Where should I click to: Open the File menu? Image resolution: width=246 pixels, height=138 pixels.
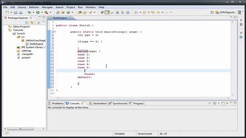pyautogui.click(x=5, y=7)
